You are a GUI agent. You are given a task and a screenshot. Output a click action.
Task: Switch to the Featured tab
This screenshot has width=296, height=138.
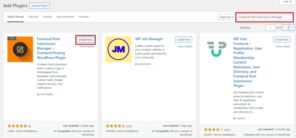34,17
